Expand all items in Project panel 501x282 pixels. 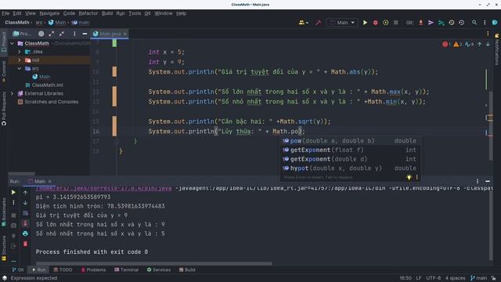[52, 34]
